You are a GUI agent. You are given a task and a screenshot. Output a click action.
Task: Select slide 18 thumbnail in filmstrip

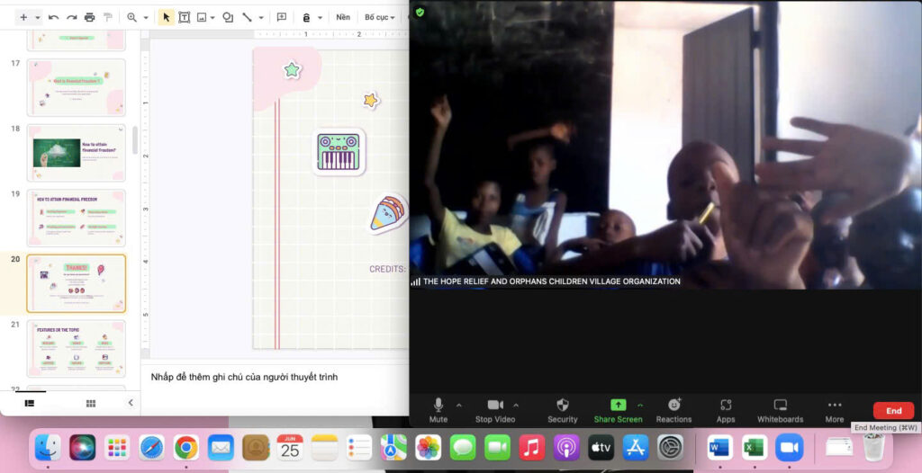pyautogui.click(x=77, y=152)
